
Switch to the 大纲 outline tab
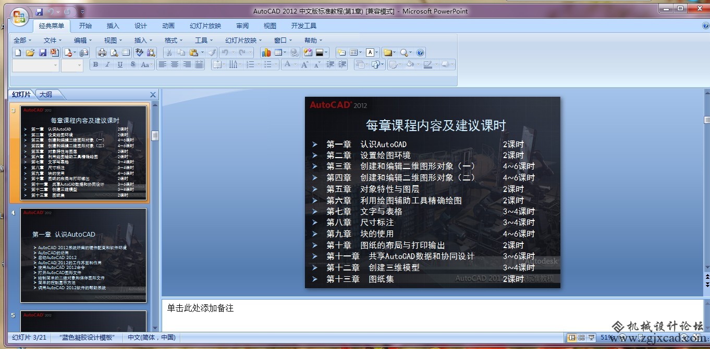coord(46,94)
